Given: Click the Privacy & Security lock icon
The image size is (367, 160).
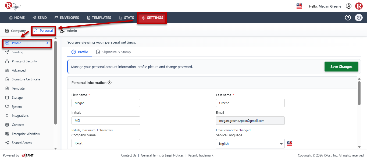Looking at the screenshot, I should pos(7,61).
